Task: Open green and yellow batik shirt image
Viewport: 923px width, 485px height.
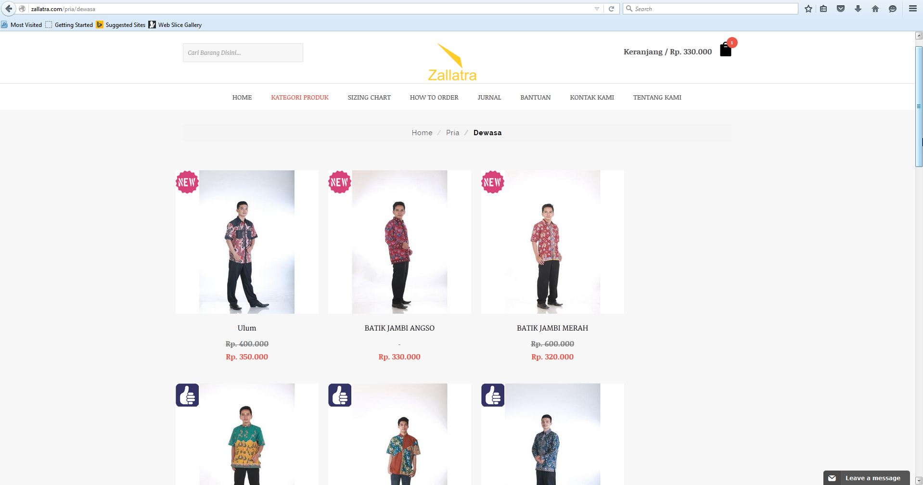Action: pos(247,434)
